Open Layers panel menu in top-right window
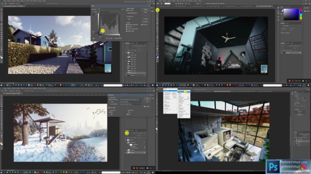The height and width of the screenshot is (174, 311). point(302,43)
